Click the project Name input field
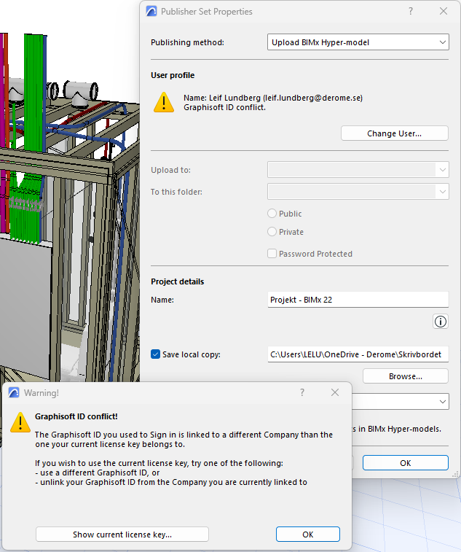461x552 pixels. 358,300
